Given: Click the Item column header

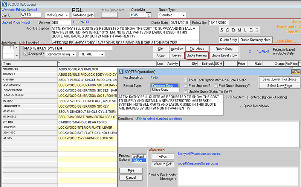Looking at the screenshot, I should pyautogui.click(x=30, y=64).
